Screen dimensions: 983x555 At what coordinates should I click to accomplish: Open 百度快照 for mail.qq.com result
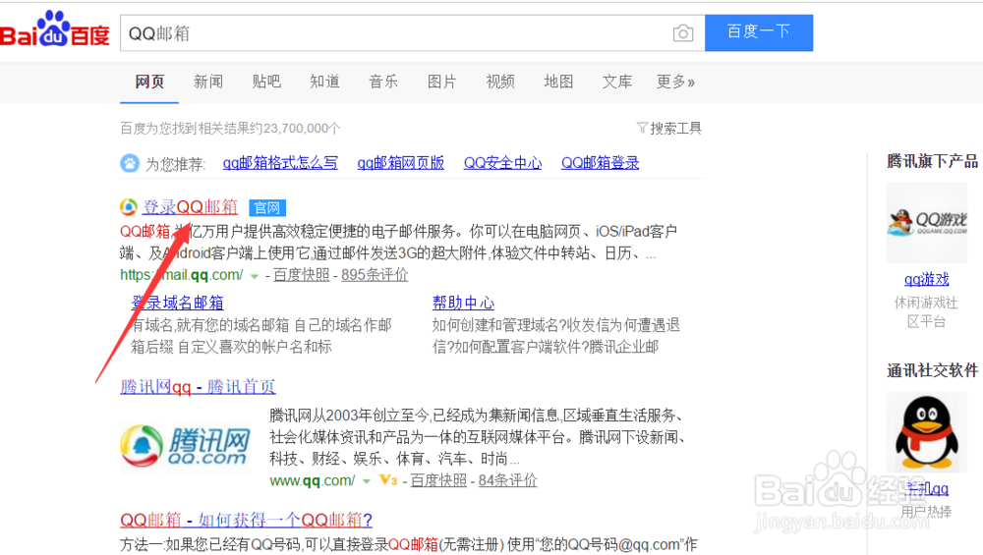[x=302, y=275]
